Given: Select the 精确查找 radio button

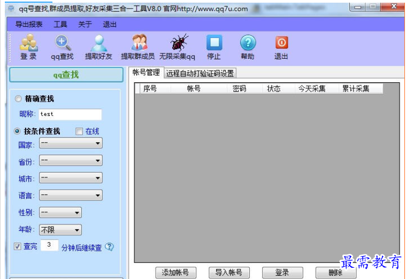Looking at the screenshot, I should click(18, 98).
